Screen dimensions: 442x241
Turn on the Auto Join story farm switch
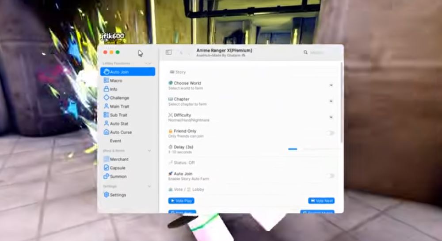click(330, 176)
